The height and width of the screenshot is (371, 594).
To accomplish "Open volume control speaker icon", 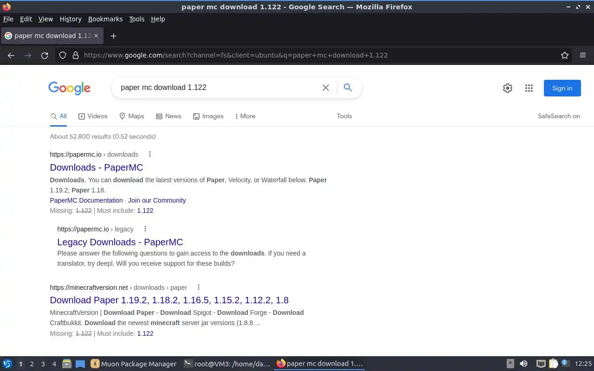I will tap(524, 364).
